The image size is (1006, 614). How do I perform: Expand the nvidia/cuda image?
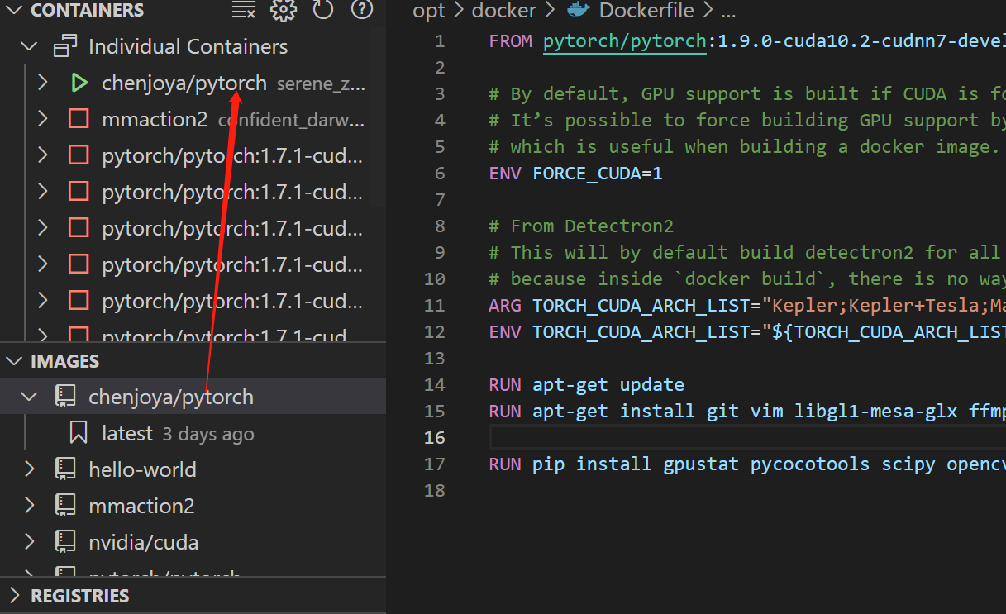pyautogui.click(x=28, y=541)
